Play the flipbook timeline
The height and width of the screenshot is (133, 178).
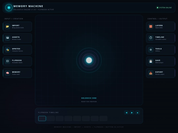point(132,113)
